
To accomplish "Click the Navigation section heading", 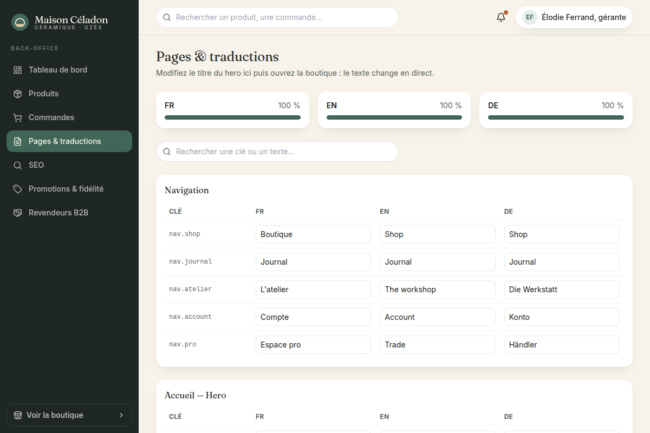I will click(187, 190).
